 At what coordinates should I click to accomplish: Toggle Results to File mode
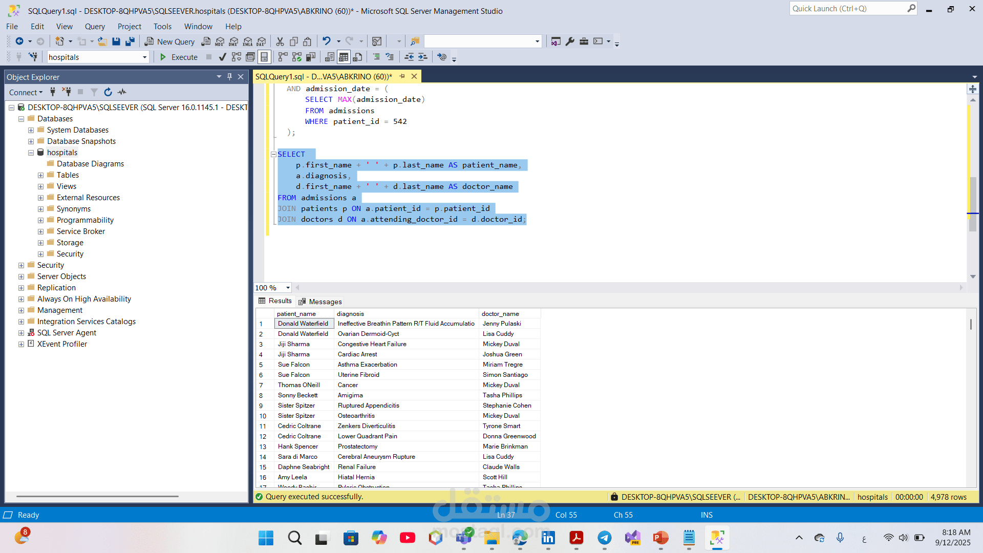point(357,57)
